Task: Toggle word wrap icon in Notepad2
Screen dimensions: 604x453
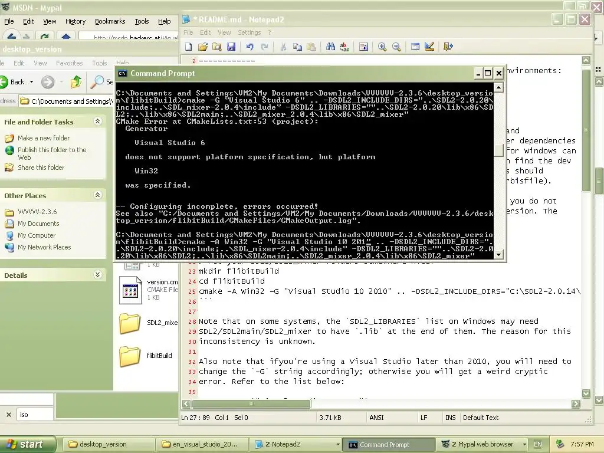Action: point(363,47)
